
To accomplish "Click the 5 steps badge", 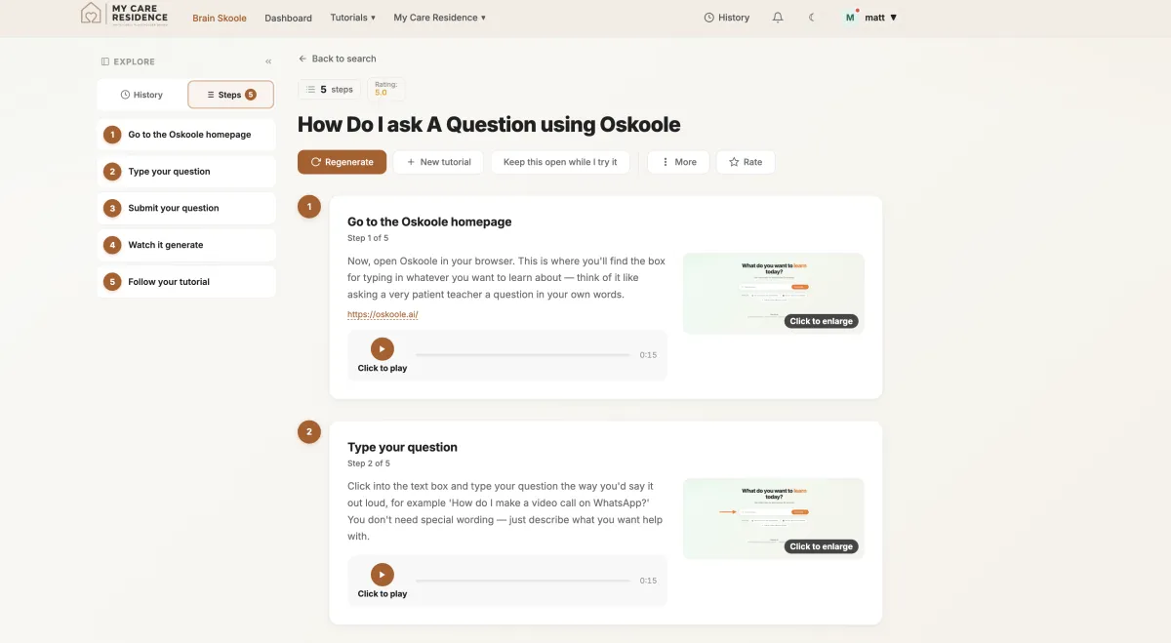I will [330, 90].
